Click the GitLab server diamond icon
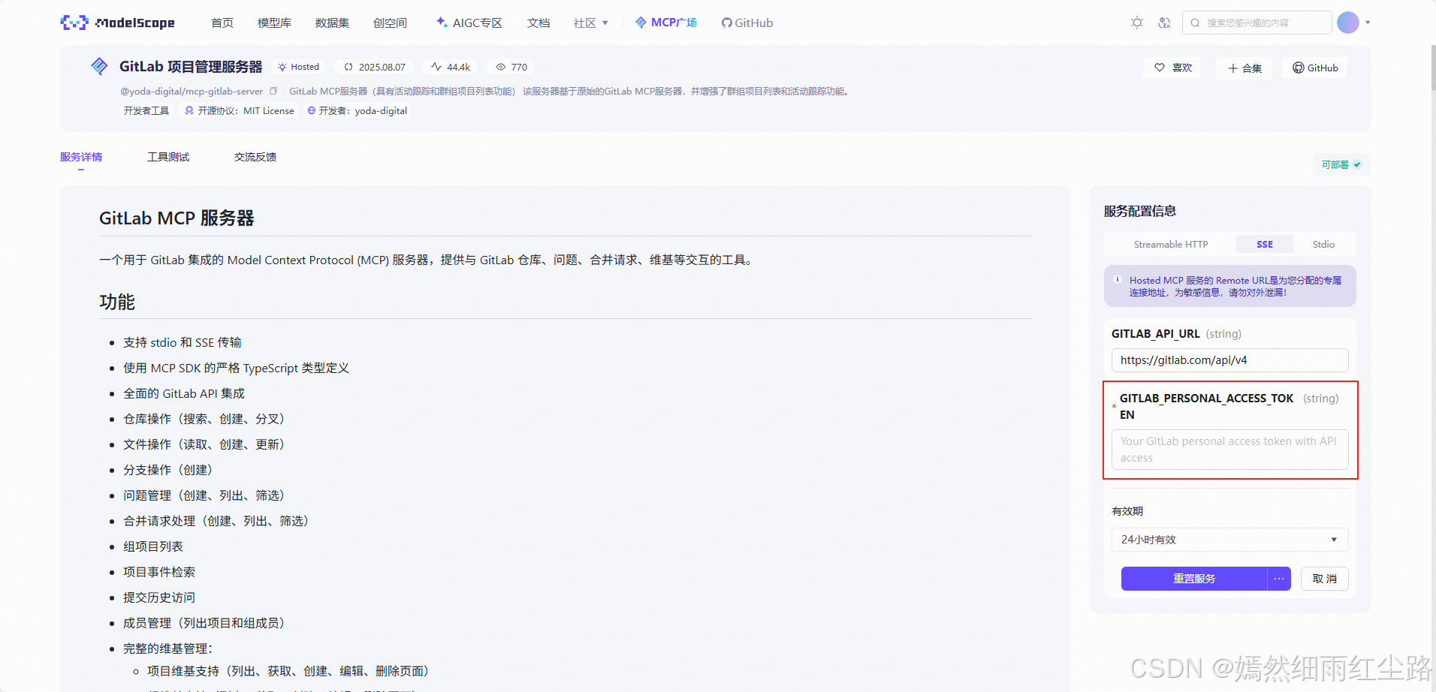Screen dimensions: 1436x692 (x=99, y=66)
